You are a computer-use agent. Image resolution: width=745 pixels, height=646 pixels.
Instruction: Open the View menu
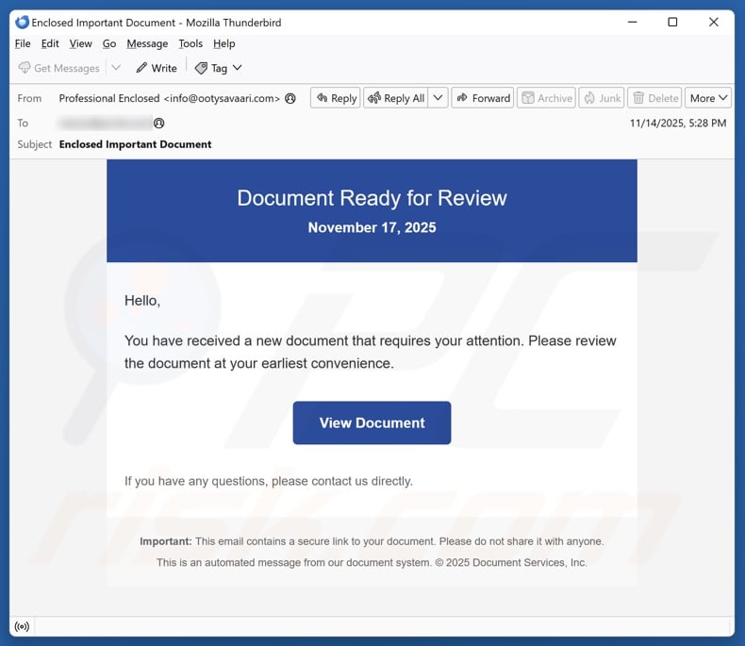pyautogui.click(x=80, y=43)
